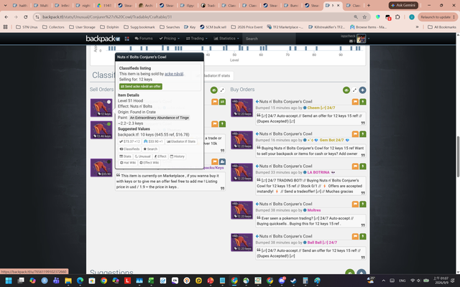460x287 pixels.
Task: Send trade offer for 12 keys listing
Action: [222, 102]
